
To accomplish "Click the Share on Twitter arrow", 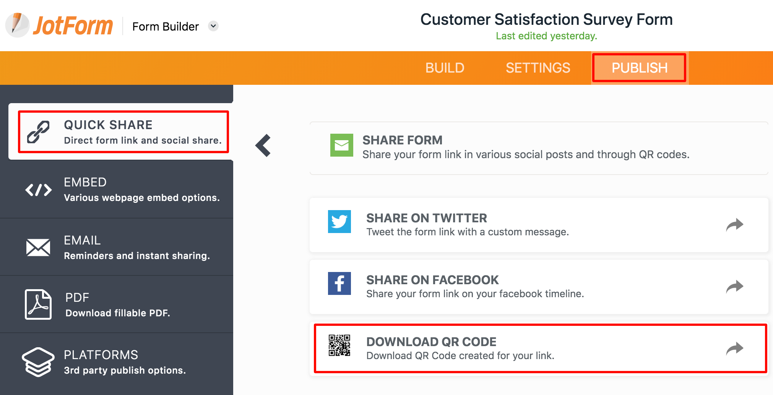I will click(734, 225).
